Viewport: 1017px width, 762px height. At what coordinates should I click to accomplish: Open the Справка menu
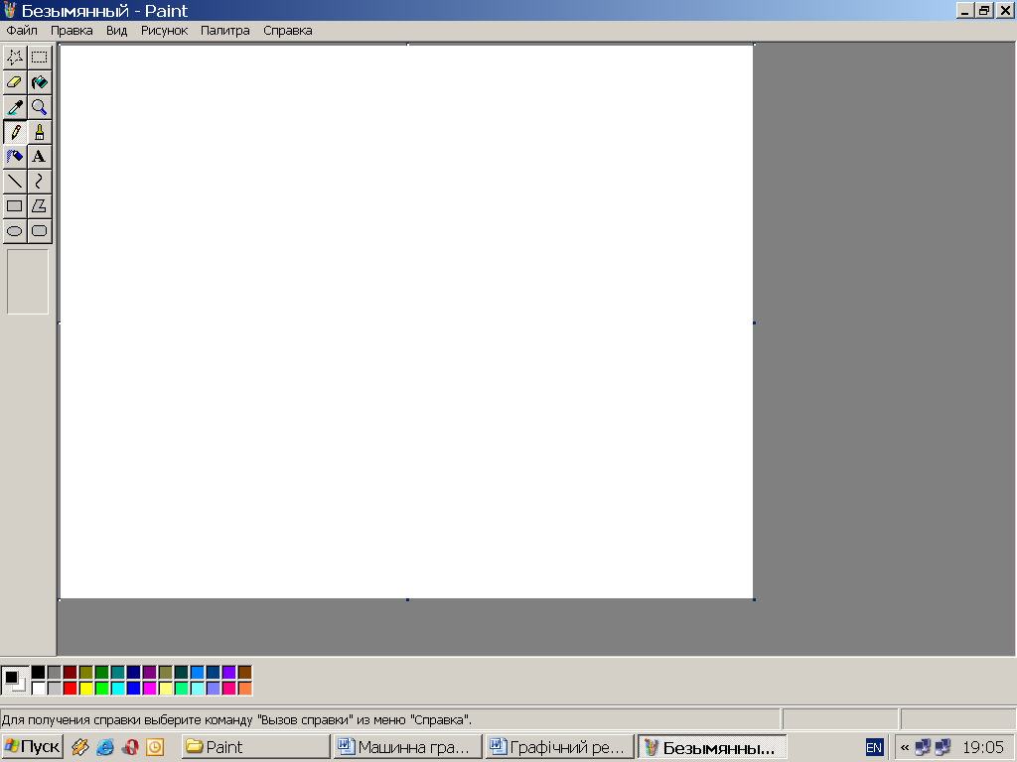click(x=288, y=31)
